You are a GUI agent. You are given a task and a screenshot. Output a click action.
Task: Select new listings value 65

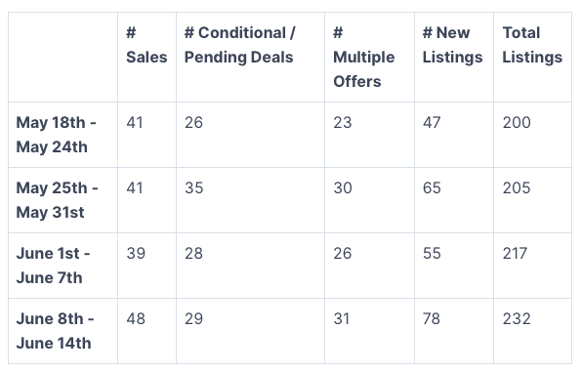coord(432,187)
